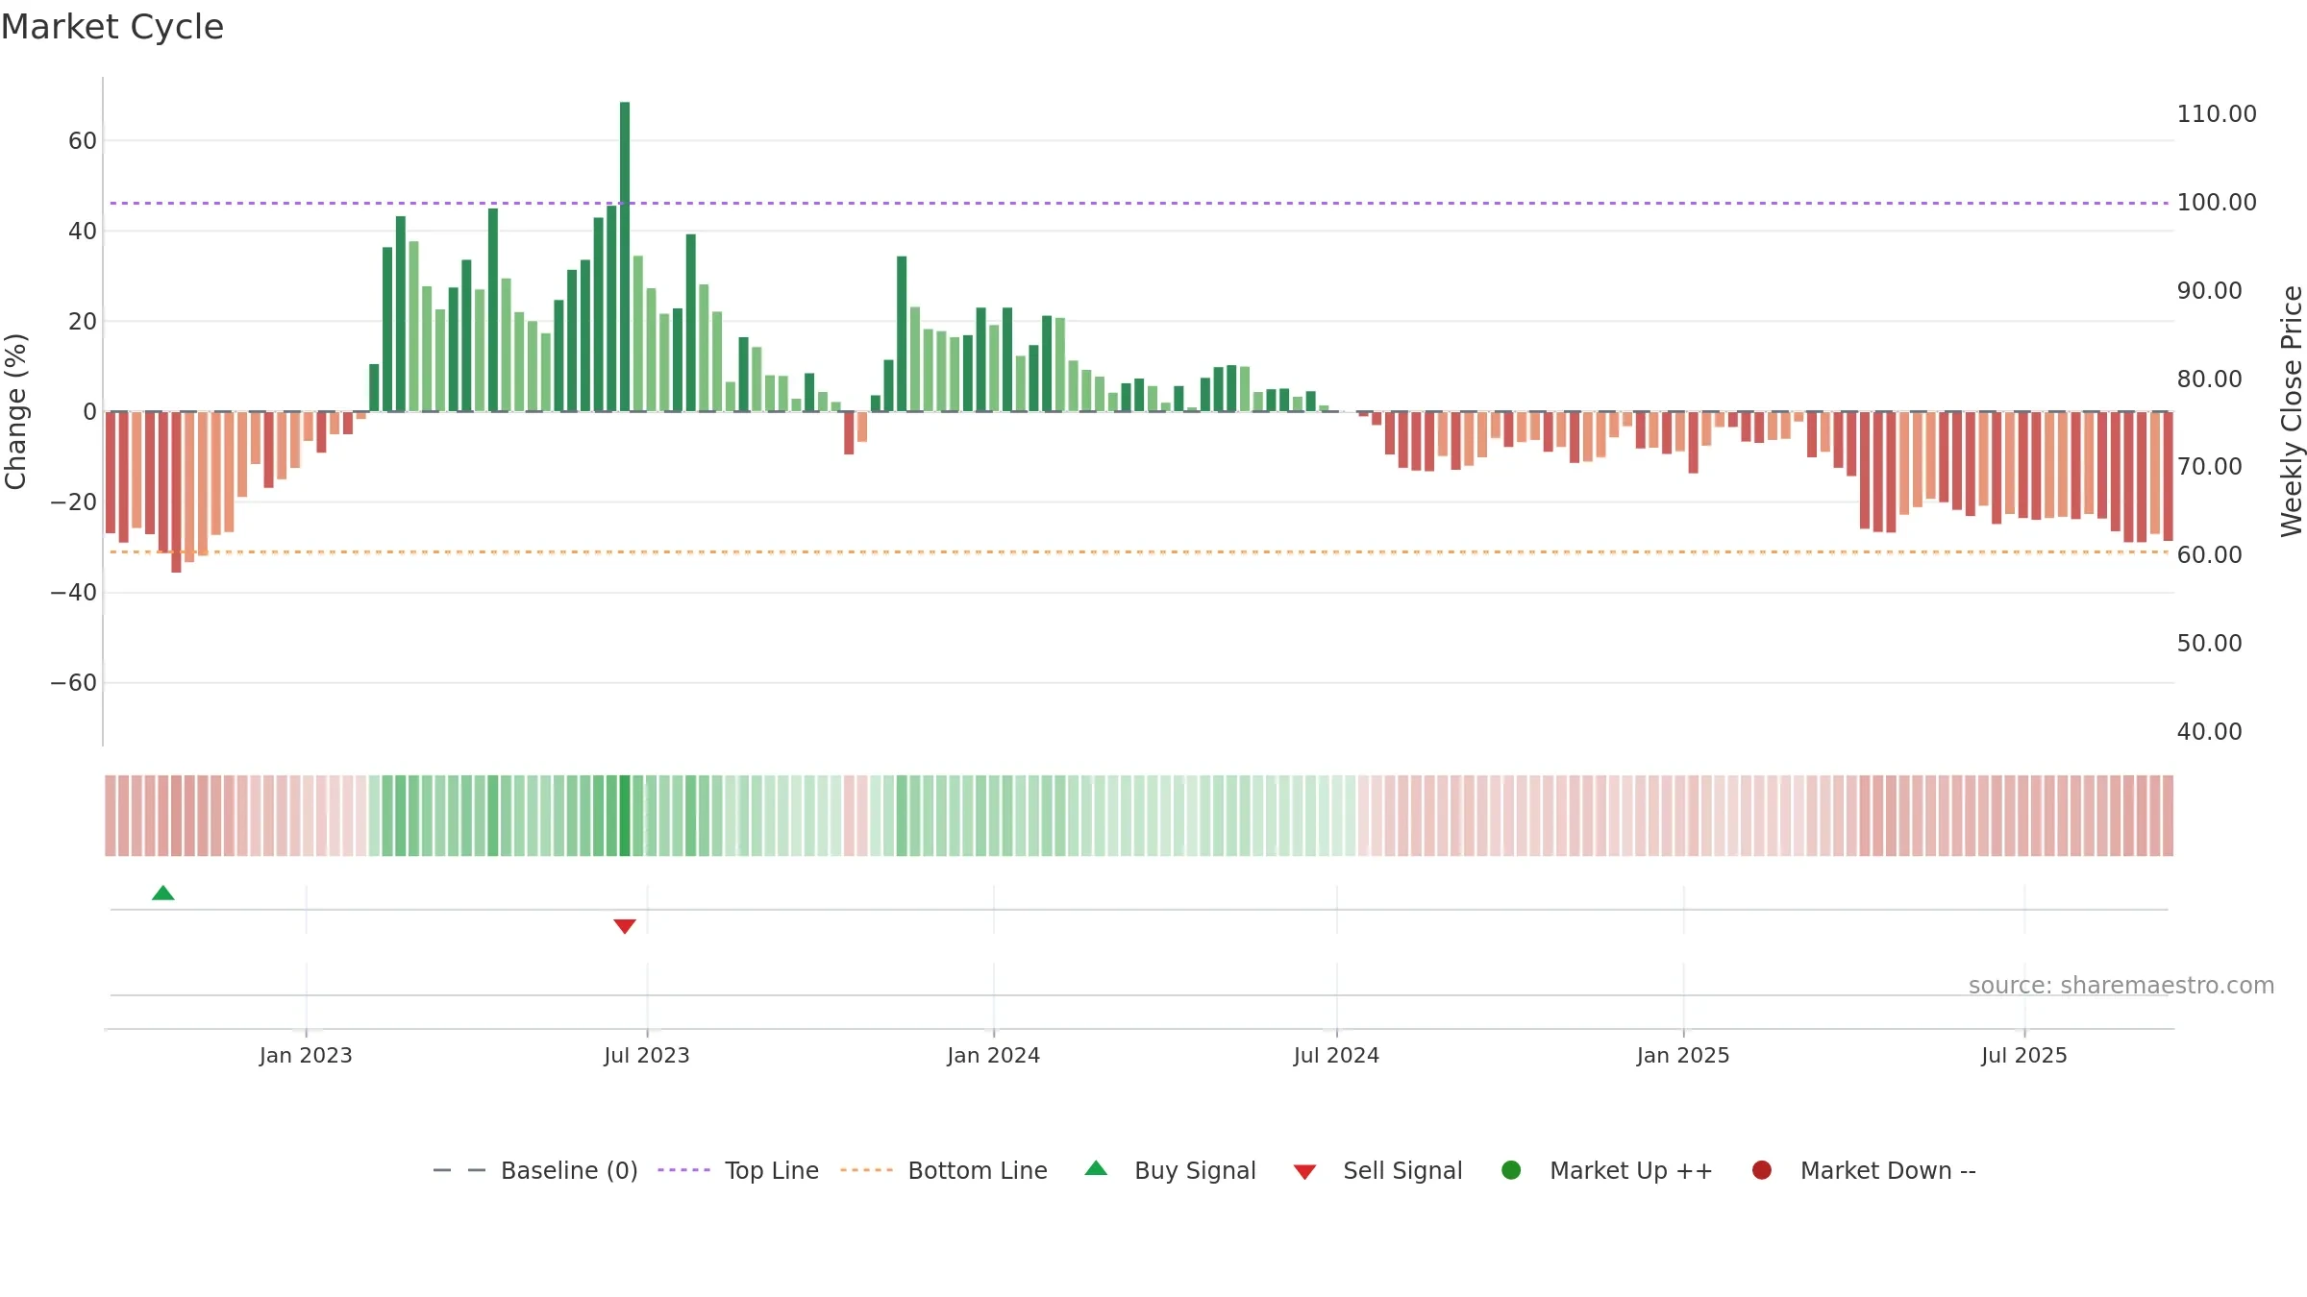Click the Jan 2023 axis label
Image resolution: width=2307 pixels, height=1297 pixels.
point(306,1056)
